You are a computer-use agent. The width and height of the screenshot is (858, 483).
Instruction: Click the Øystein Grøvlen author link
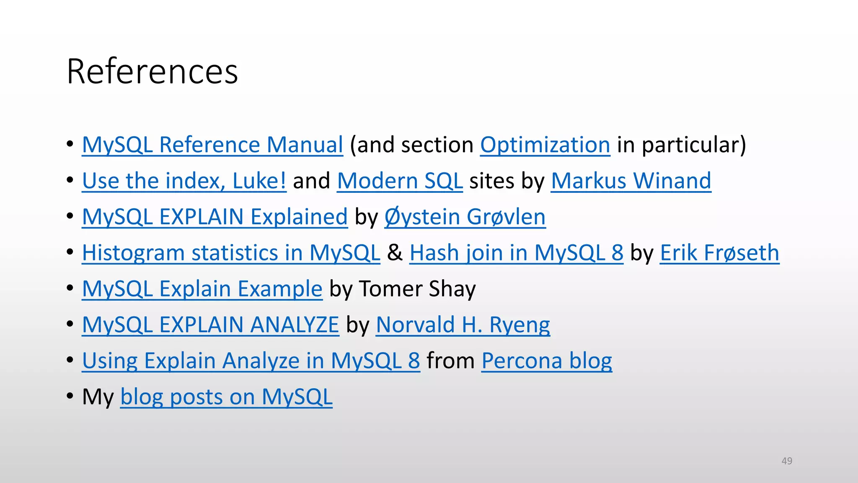465,217
